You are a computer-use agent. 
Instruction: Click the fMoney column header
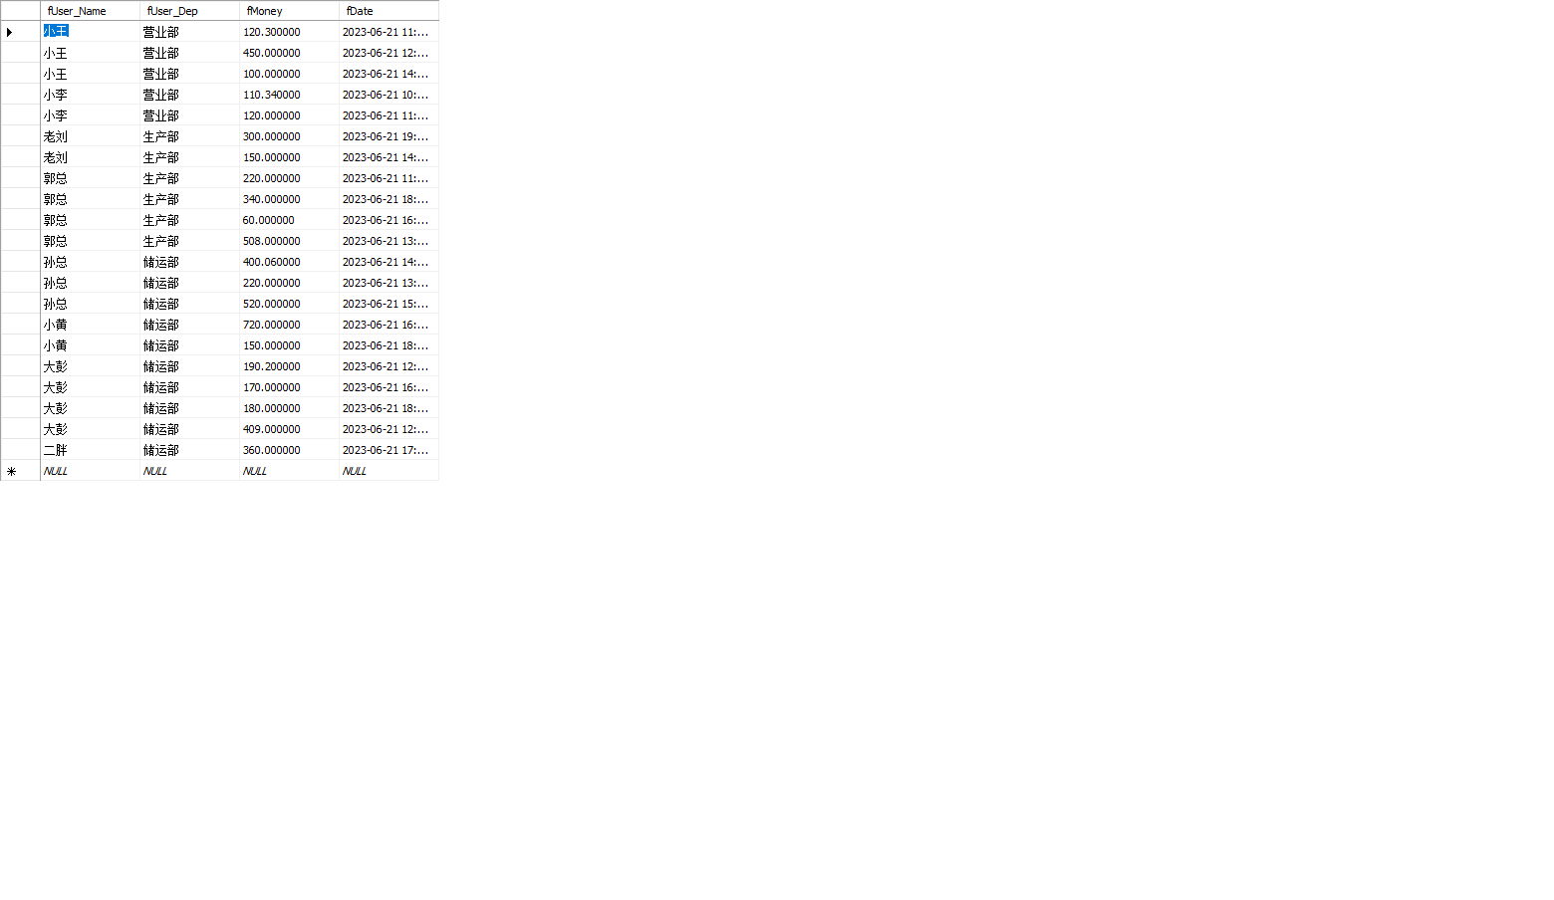(289, 11)
